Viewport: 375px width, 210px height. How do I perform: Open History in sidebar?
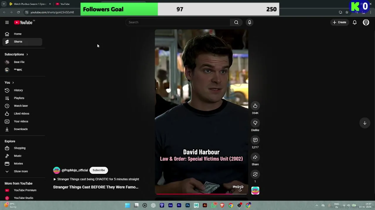pyautogui.click(x=23, y=90)
